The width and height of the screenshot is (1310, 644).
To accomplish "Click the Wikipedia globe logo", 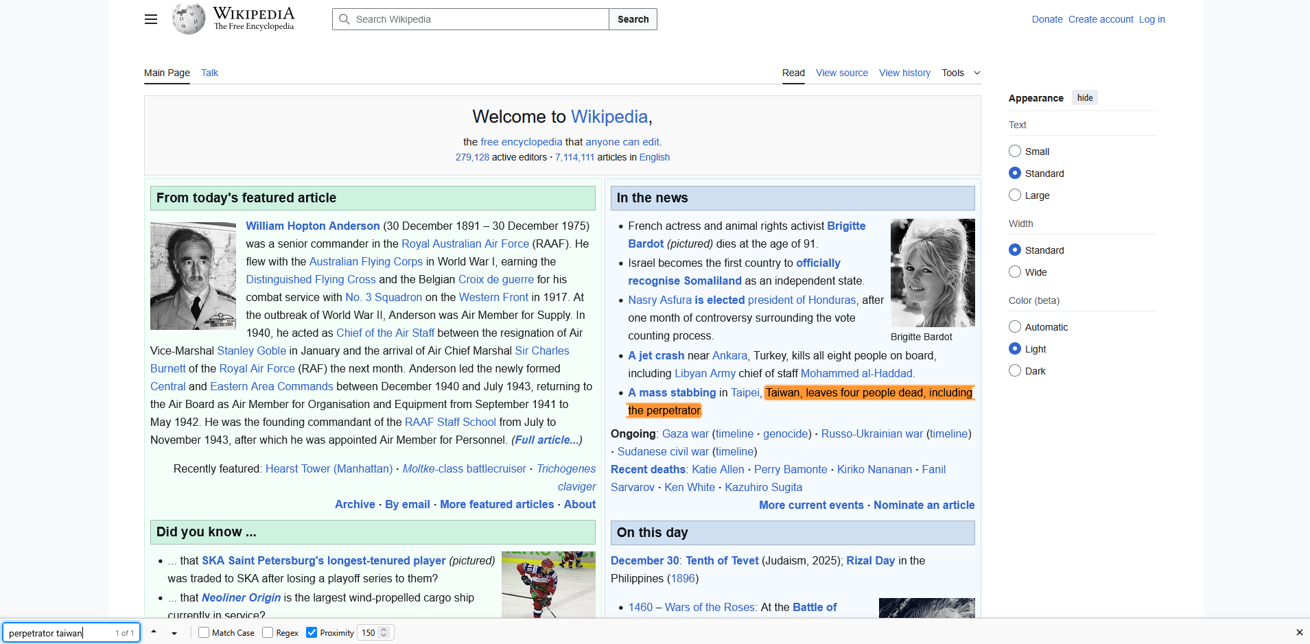I will pyautogui.click(x=189, y=19).
